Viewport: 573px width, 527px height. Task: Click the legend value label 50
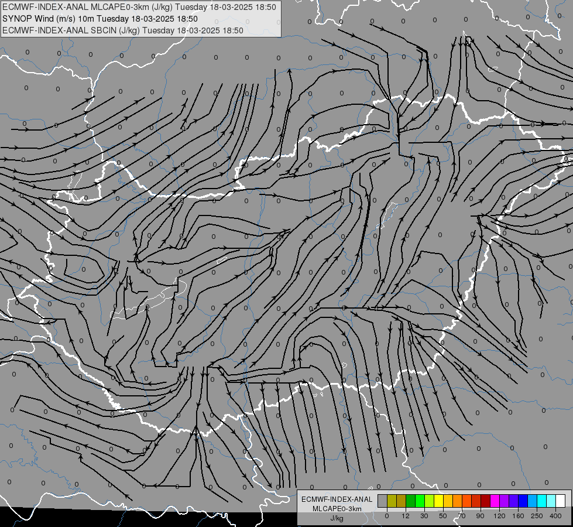point(443,516)
